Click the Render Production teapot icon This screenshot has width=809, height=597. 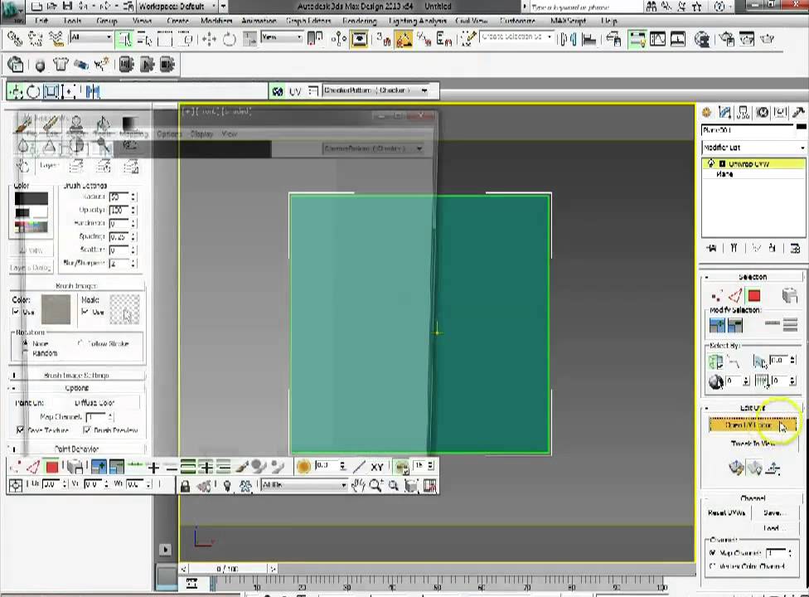(x=768, y=39)
